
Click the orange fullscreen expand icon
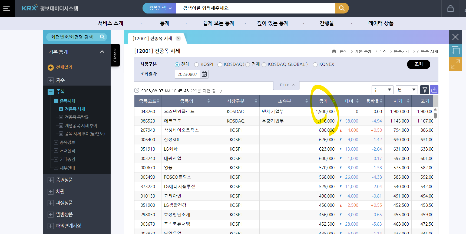click(x=455, y=64)
